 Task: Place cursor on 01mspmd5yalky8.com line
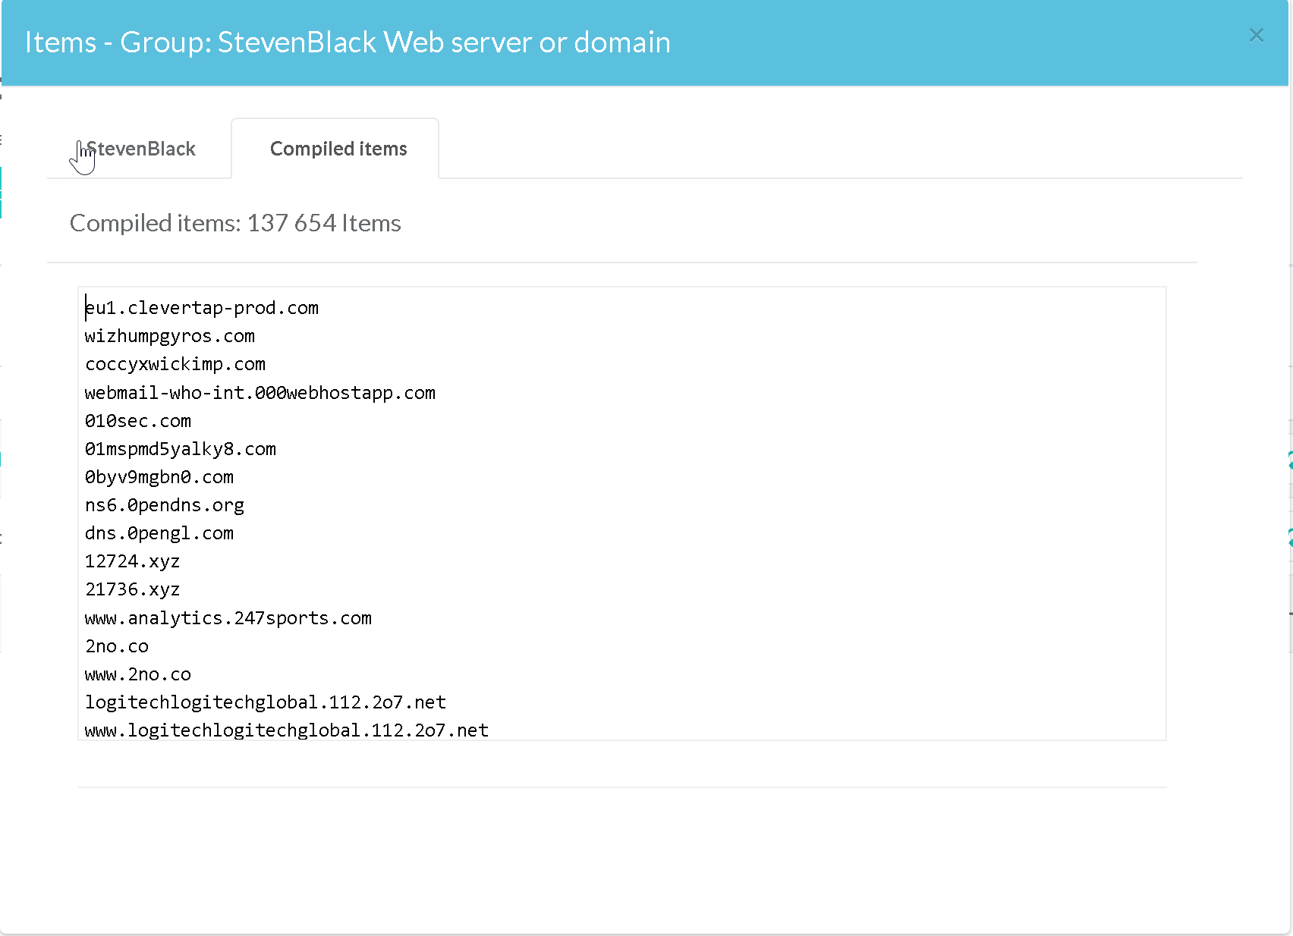[181, 449]
